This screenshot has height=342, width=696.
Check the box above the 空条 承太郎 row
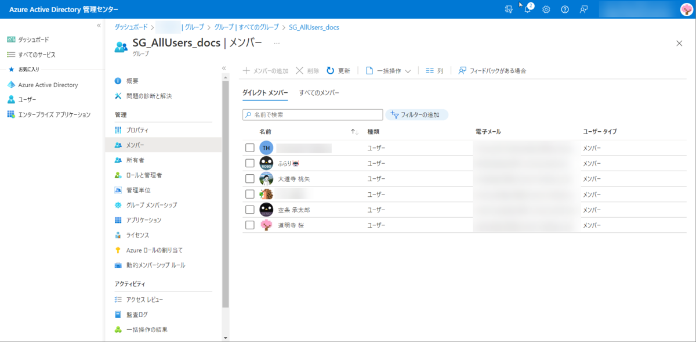pos(250,195)
